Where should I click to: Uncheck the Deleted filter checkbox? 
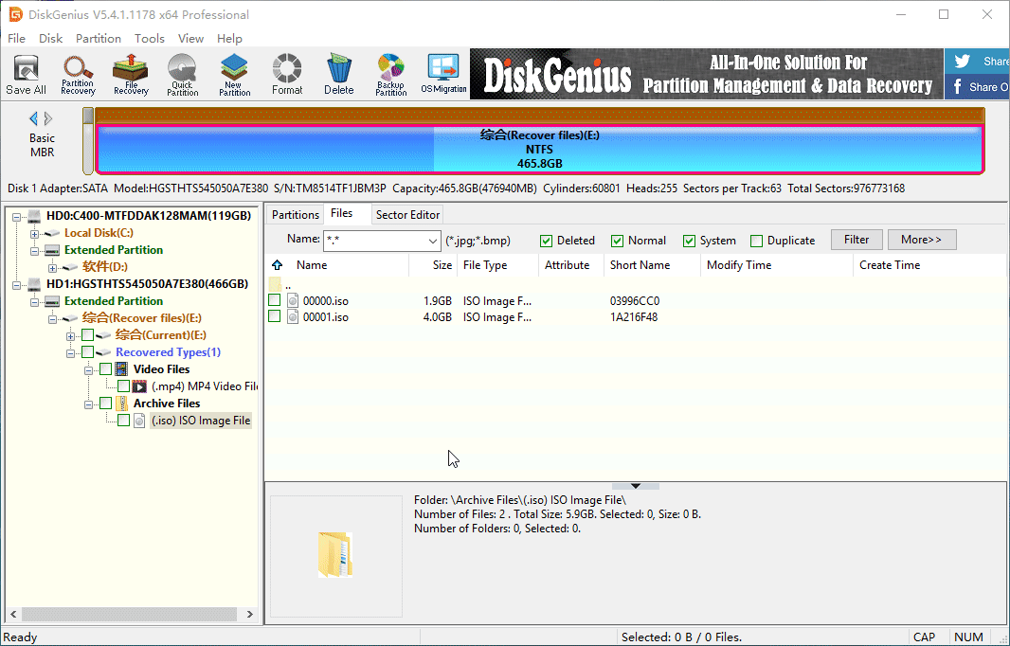point(547,241)
